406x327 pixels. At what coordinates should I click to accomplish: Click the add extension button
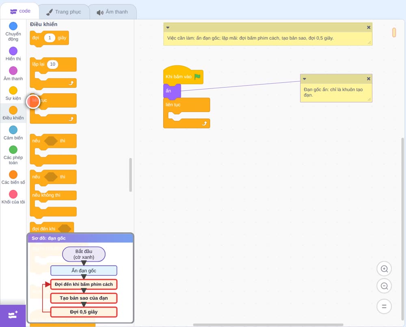pyautogui.click(x=13, y=315)
